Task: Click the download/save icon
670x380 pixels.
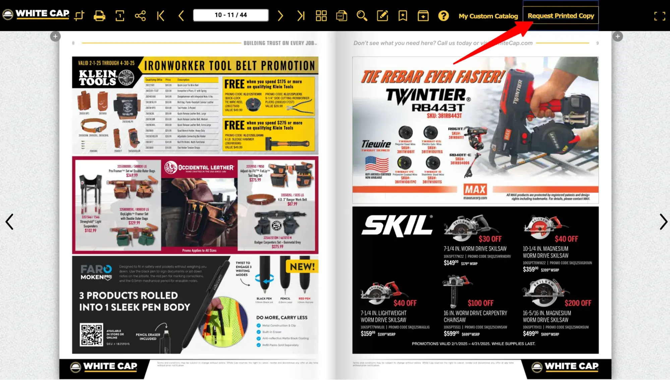Action: (x=422, y=15)
